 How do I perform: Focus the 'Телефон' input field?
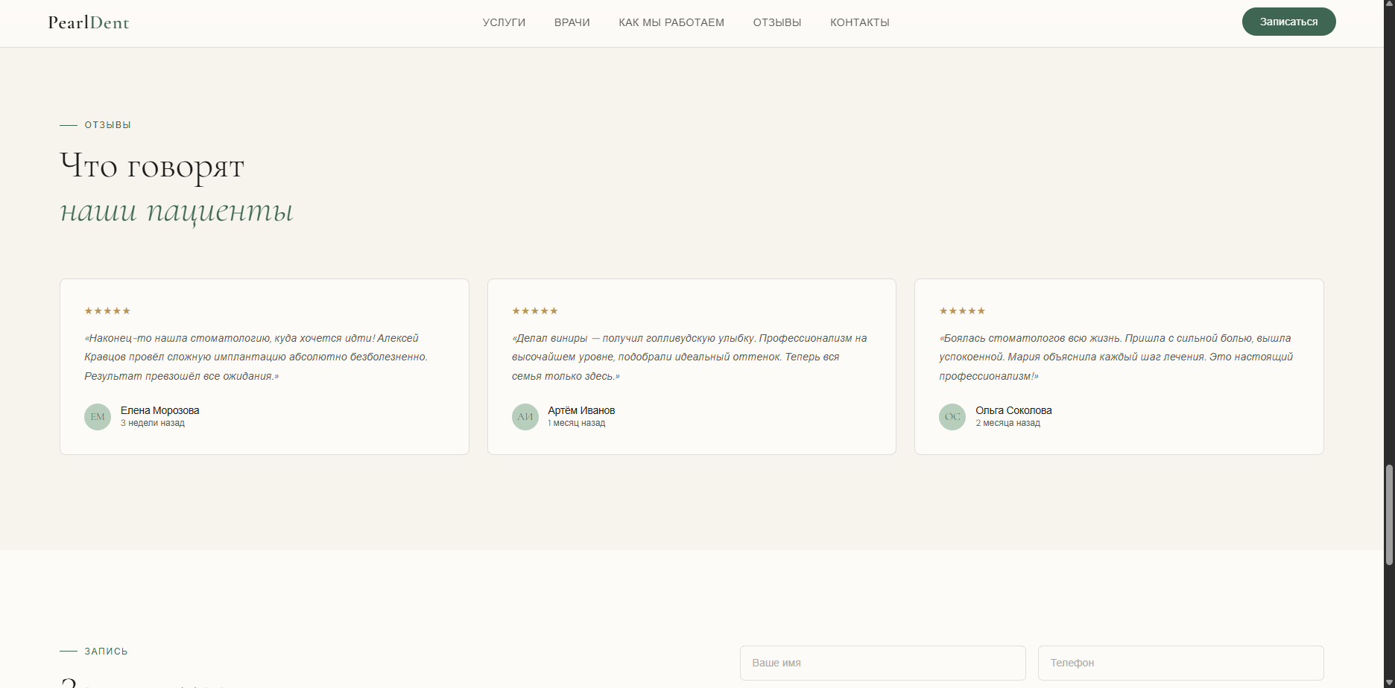point(1180,663)
